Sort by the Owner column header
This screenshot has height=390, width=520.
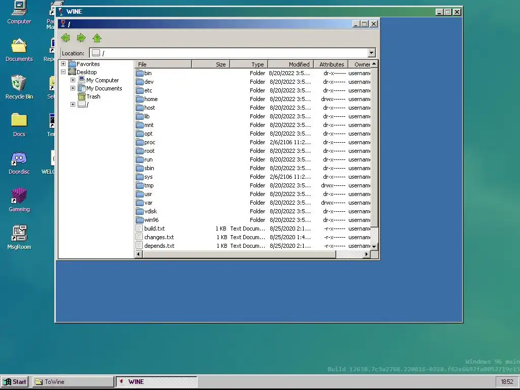click(360, 64)
